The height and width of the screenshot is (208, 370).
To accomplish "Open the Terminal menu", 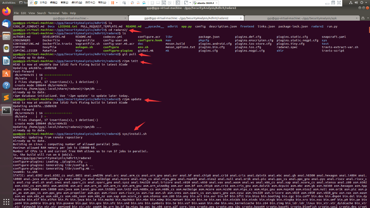I will [54, 13].
